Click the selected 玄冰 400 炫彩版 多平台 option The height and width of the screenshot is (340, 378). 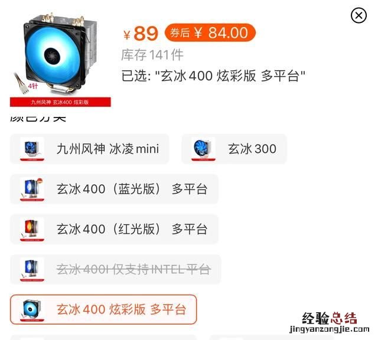103,309
